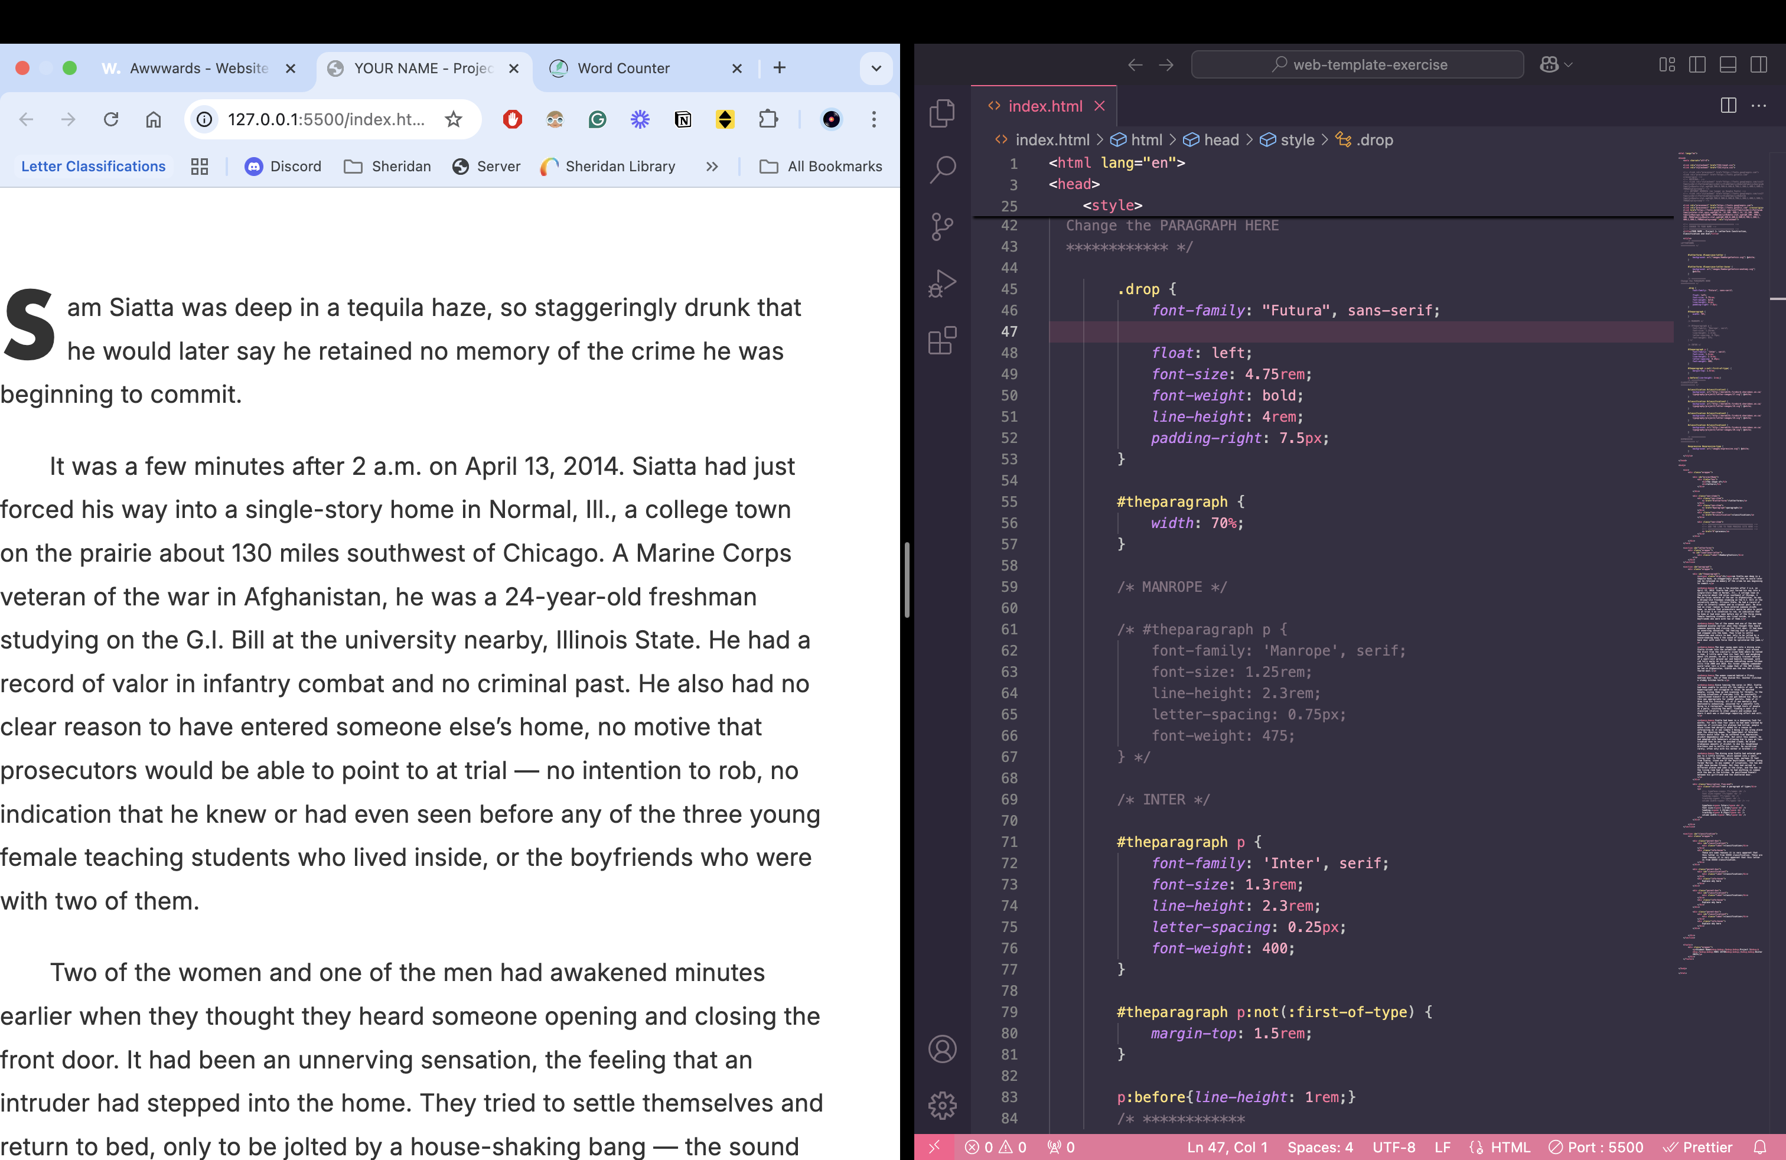The height and width of the screenshot is (1160, 1786).
Task: Open the Copilot dropdown beside the search box
Action: tap(1554, 64)
